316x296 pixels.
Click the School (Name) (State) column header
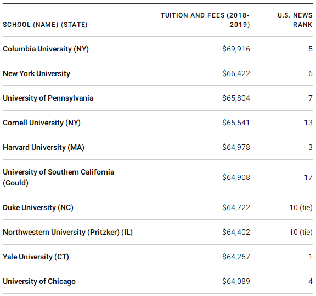tap(45, 25)
